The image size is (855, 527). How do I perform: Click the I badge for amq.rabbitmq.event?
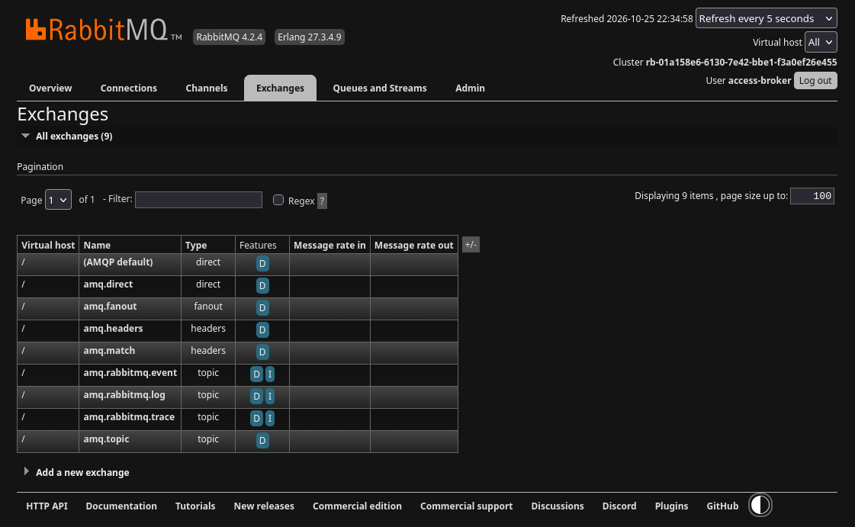click(269, 374)
